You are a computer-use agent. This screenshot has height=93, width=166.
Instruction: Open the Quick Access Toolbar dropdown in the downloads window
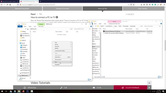click(x=95, y=21)
